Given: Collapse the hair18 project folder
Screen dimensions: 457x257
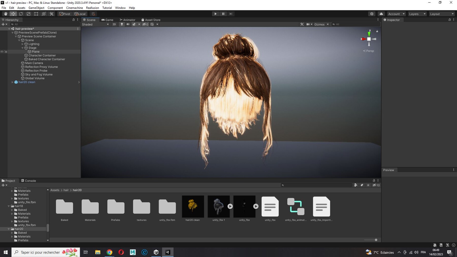Looking at the screenshot, I should tap(9, 206).
